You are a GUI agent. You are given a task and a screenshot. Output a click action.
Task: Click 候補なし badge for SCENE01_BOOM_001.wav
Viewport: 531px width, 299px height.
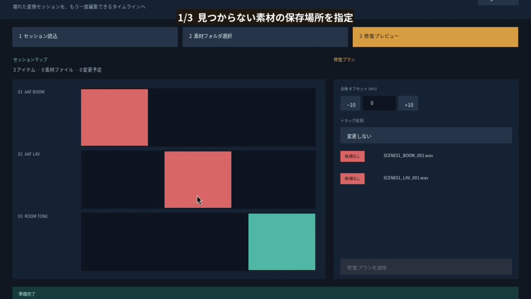pos(353,156)
